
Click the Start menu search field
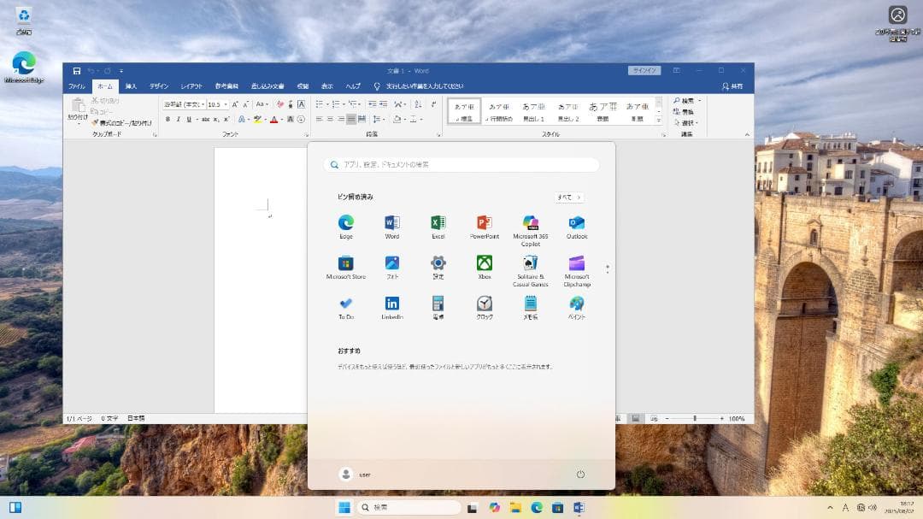point(460,164)
